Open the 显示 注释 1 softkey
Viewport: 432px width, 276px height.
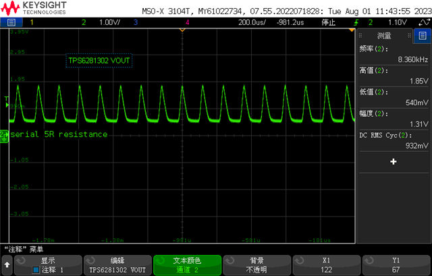48,265
